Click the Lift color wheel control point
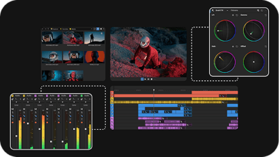279x157 pixels. point(218,31)
